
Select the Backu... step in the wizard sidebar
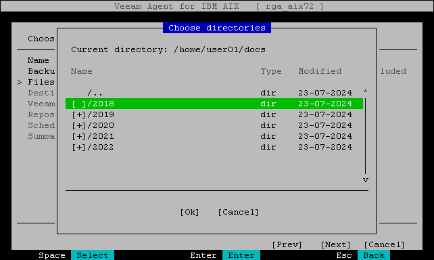(x=41, y=71)
